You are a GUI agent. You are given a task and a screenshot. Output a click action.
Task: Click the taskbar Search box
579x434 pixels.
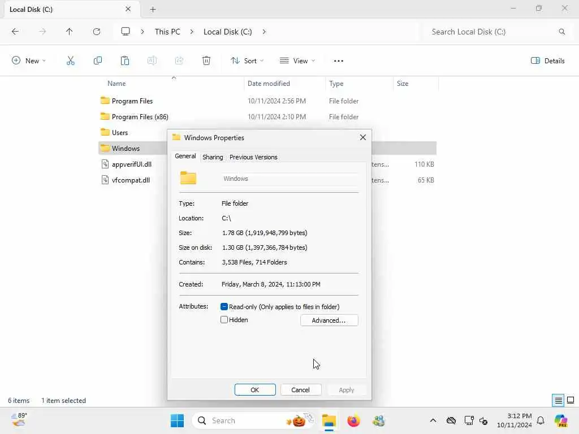click(254, 420)
